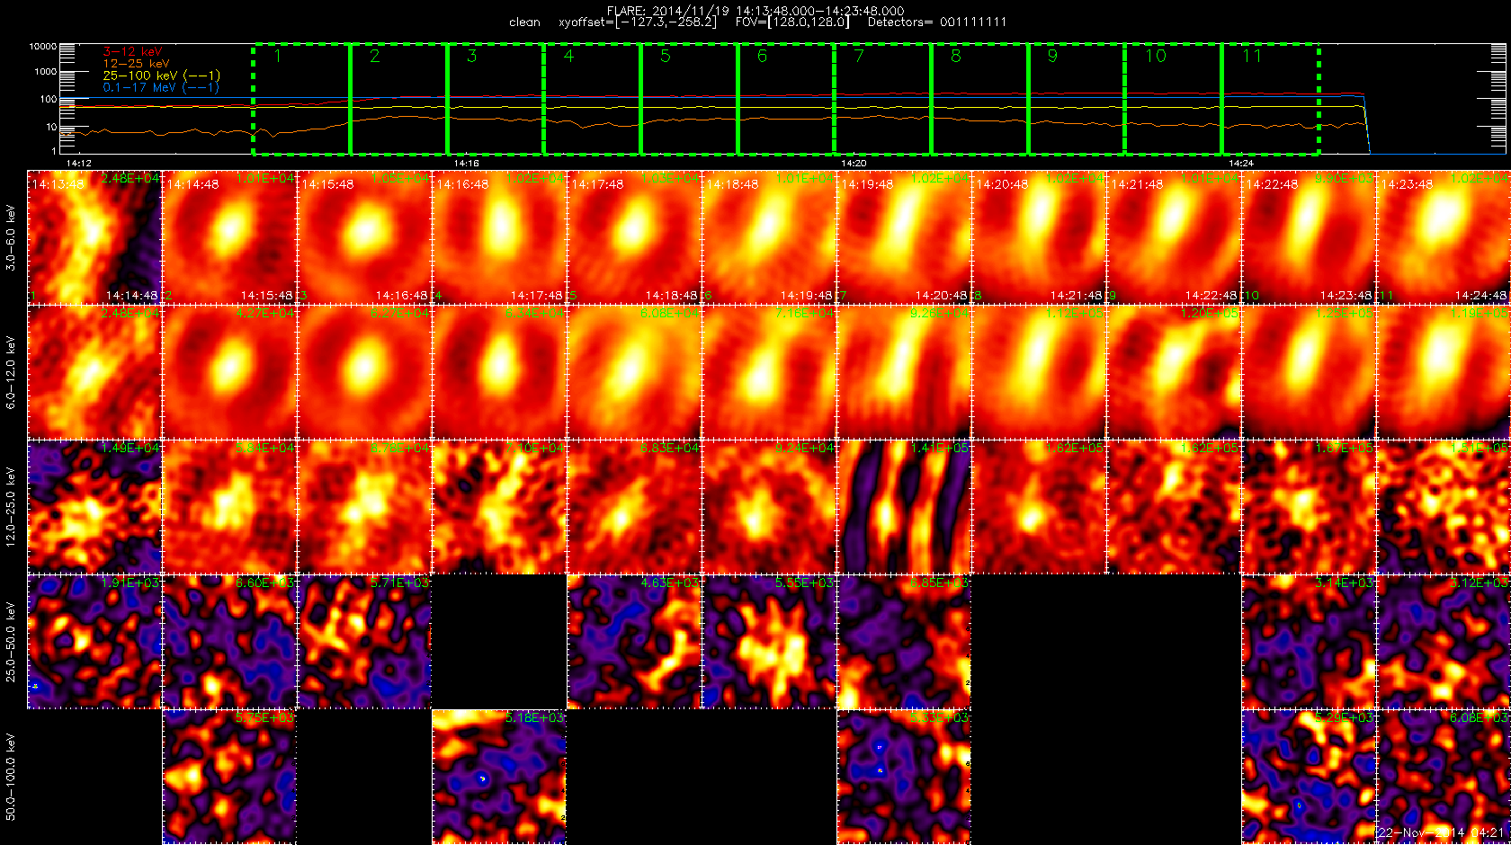
Task: Open the 25-50 keV image labeled 1.91E+03
Action: click(94, 642)
